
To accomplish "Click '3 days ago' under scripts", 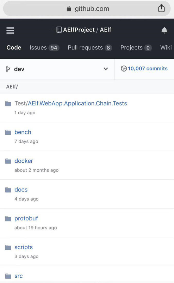I will point(26,256).
